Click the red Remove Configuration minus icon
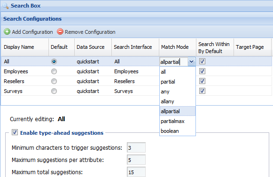 [60, 31]
